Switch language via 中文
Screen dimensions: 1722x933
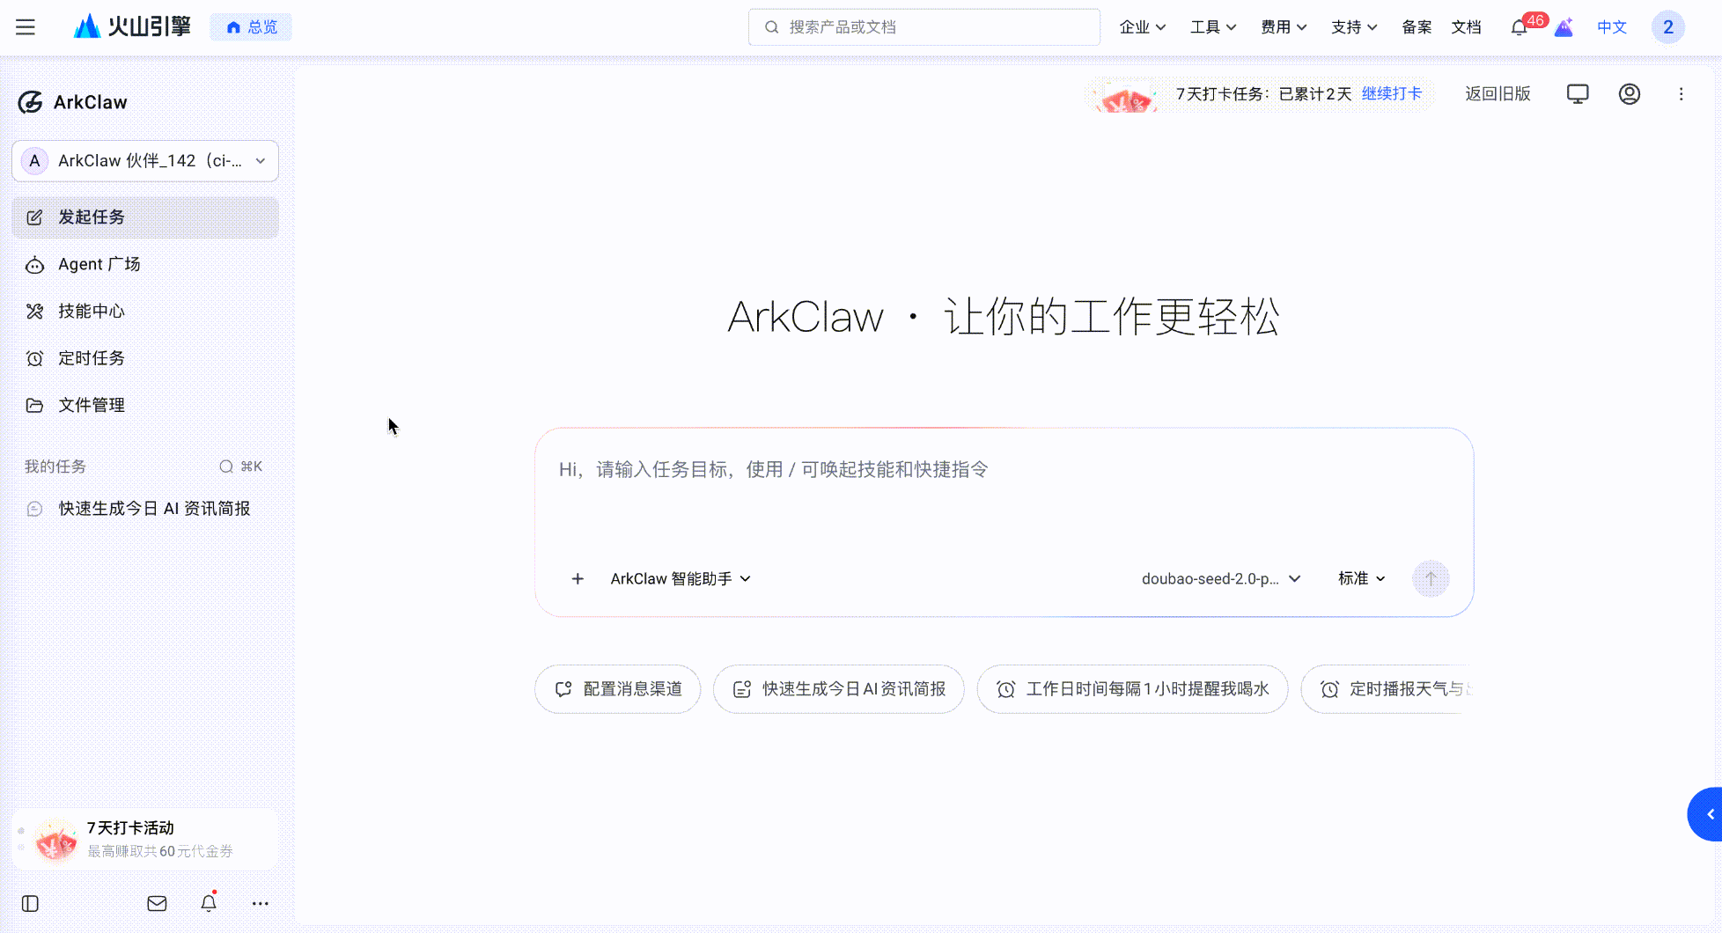pos(1612,27)
